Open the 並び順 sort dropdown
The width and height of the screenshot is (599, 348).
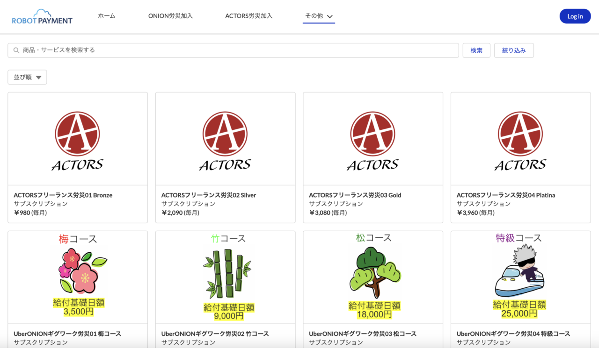(x=27, y=77)
